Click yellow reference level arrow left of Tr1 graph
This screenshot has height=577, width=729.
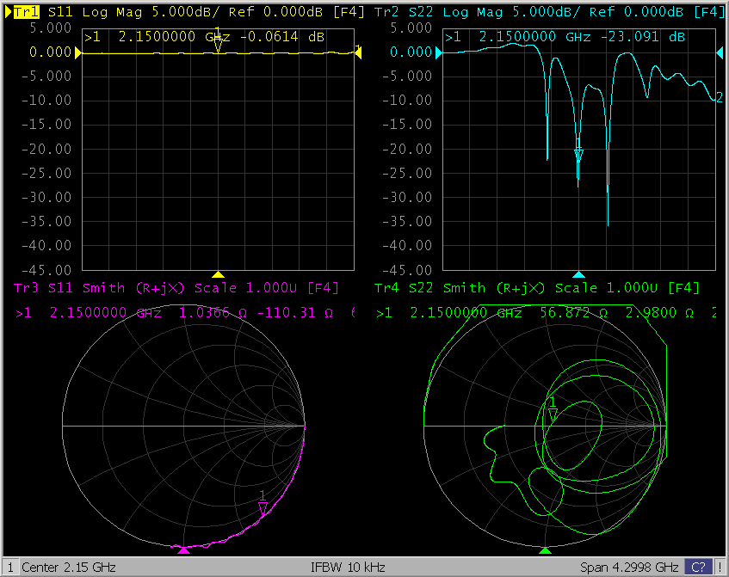point(80,53)
